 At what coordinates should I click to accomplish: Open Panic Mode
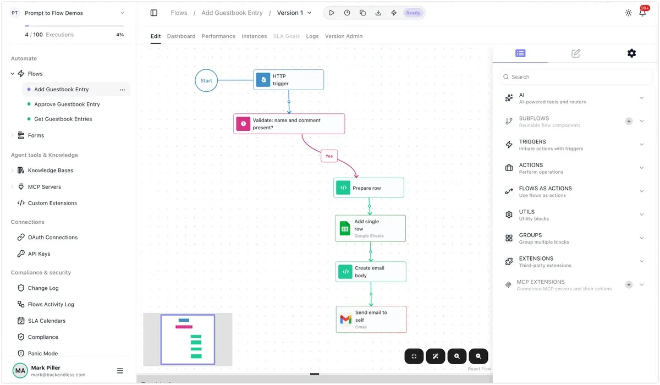coord(43,354)
